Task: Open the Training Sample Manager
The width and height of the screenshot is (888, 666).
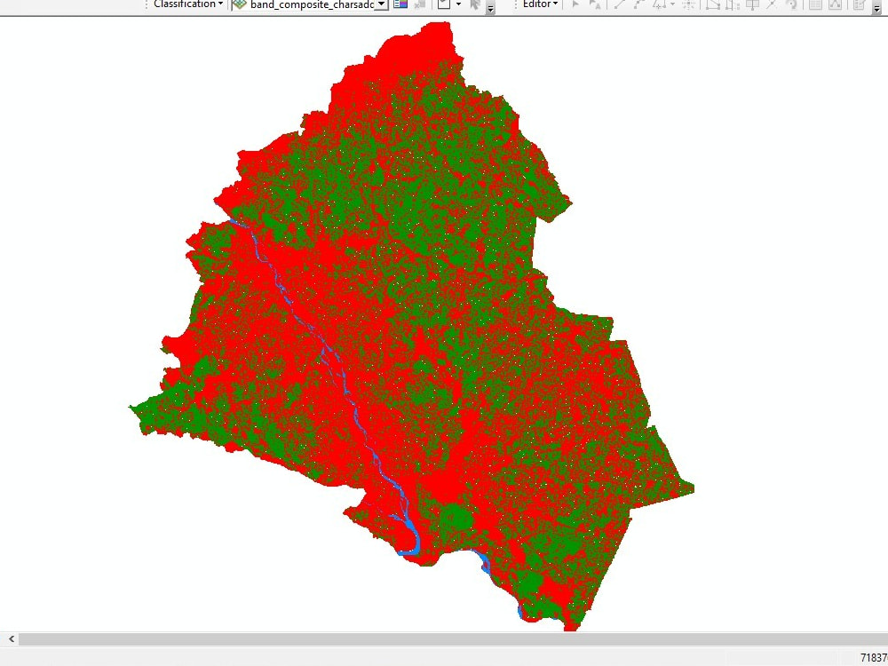Action: 400,5
